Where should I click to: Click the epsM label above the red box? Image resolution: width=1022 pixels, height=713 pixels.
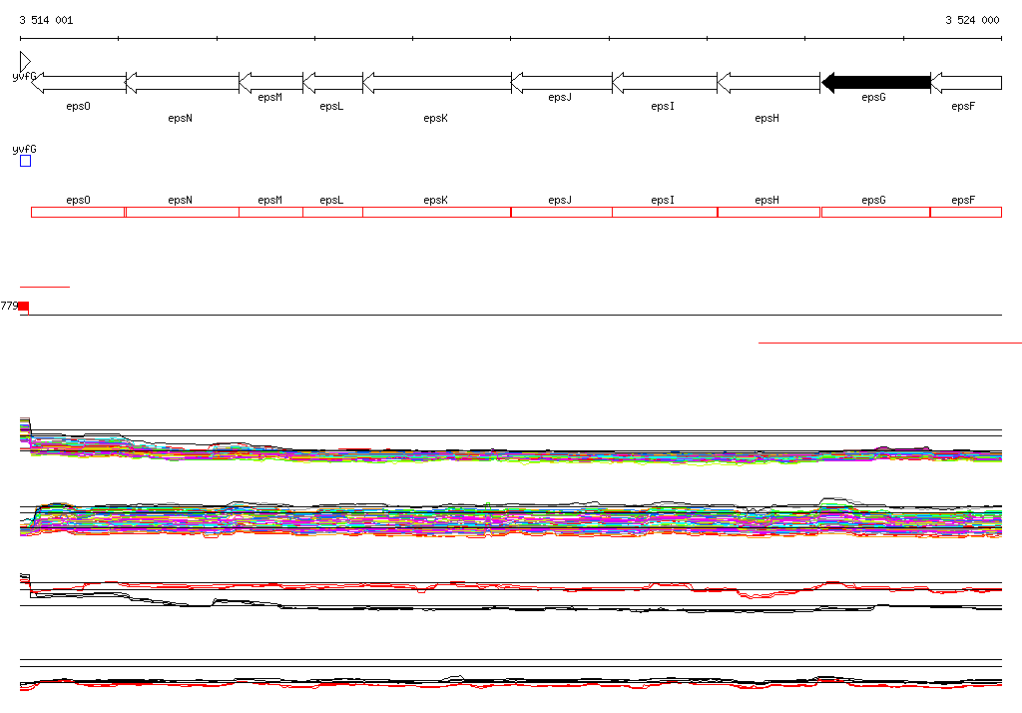click(x=269, y=201)
